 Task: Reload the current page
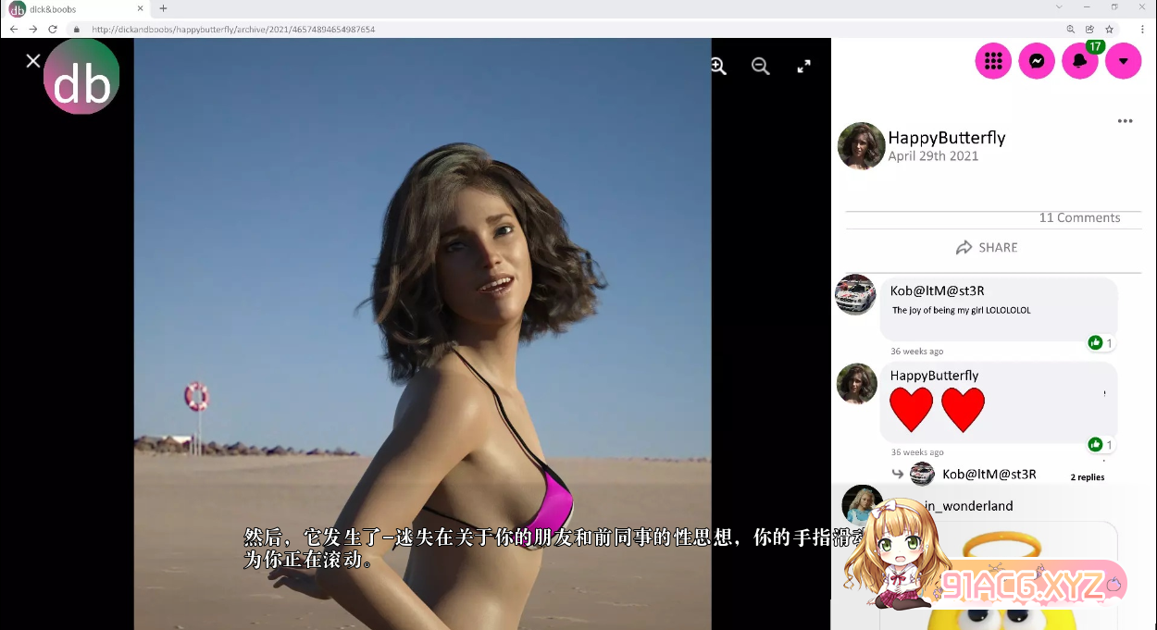[53, 29]
